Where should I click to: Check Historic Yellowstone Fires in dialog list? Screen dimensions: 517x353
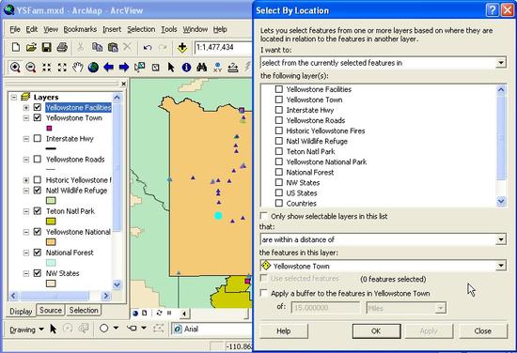[279, 130]
